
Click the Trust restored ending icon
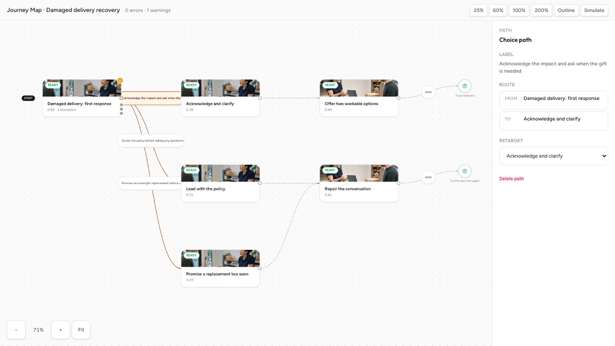465,86
